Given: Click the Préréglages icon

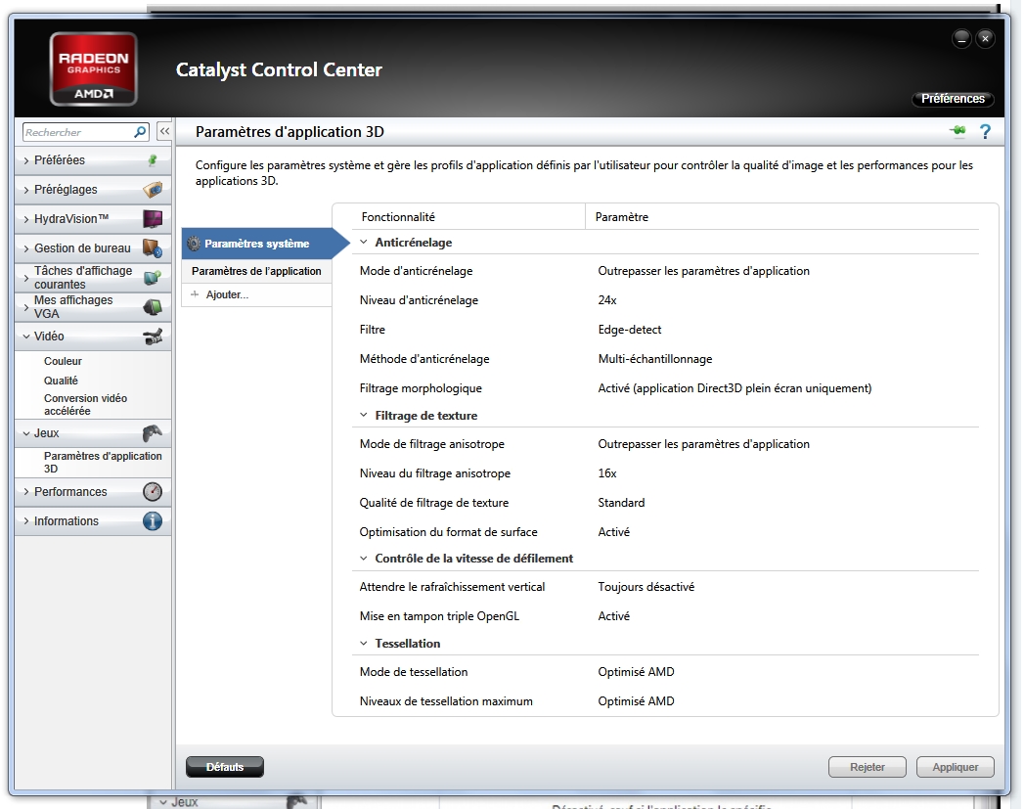Looking at the screenshot, I should (153, 190).
